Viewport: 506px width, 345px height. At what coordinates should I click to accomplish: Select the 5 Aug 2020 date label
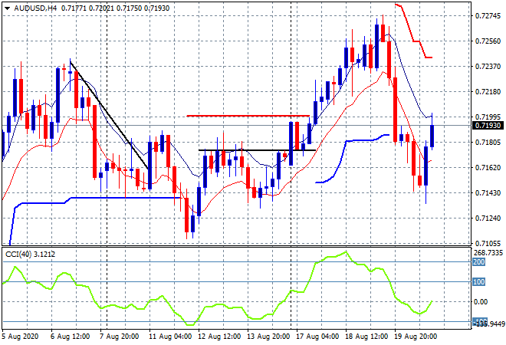tap(20, 337)
